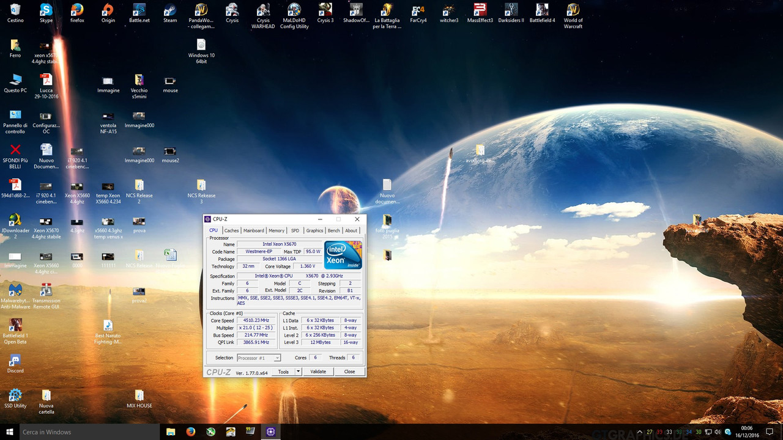Screen dimensions: 783x440
Task: Select the Lucca 29-10-2016 PDF file
Action: [x=46, y=86]
